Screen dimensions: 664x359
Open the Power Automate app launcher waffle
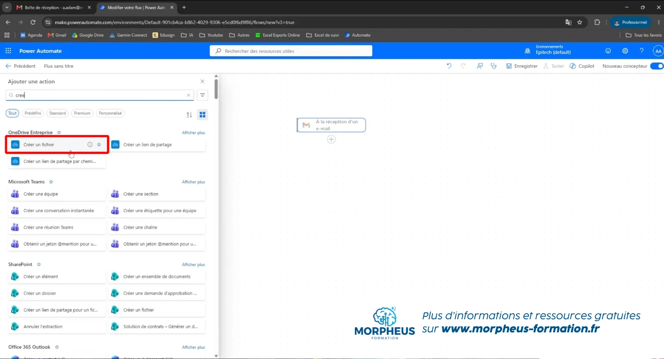8,50
